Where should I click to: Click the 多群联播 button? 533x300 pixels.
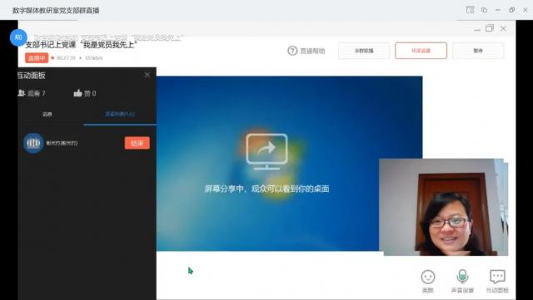point(364,51)
